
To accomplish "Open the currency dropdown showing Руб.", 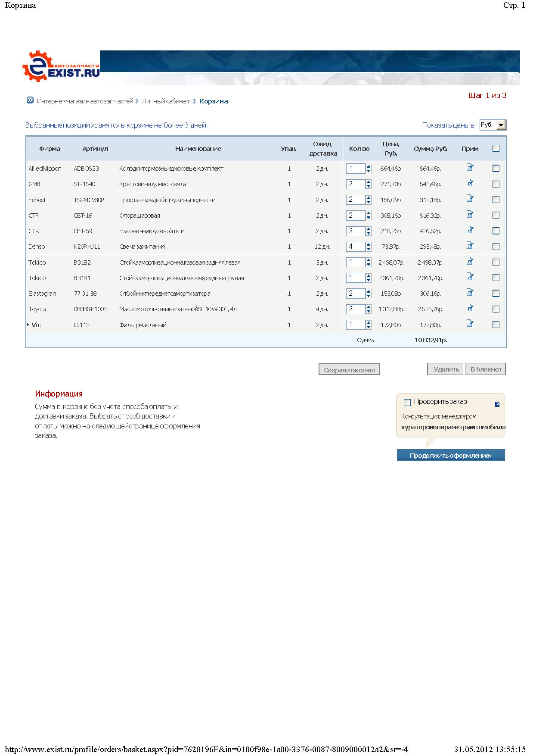I will point(501,125).
